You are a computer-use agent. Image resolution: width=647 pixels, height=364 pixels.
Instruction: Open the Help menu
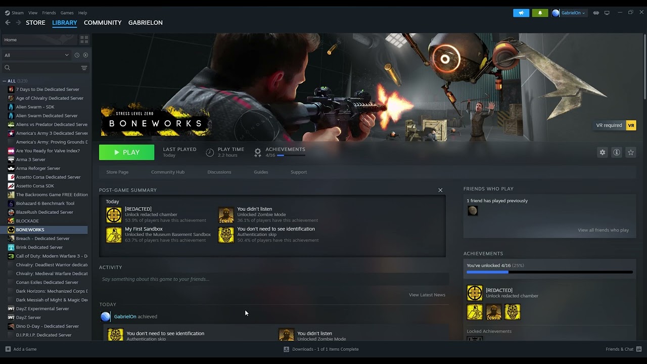[82, 13]
